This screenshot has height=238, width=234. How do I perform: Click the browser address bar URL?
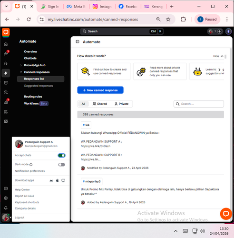pyautogui.click(x=93, y=20)
